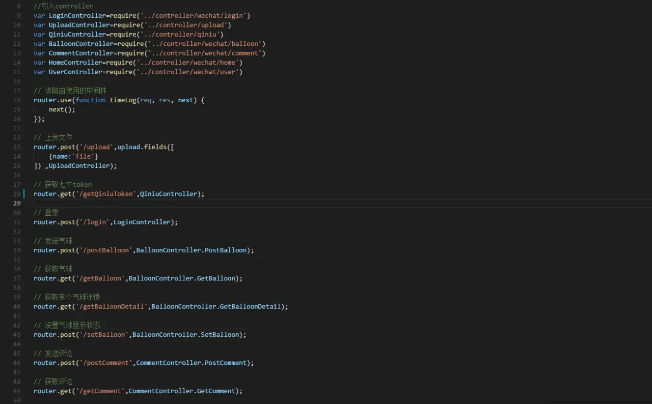Viewport: 652px width, 404px height.
Task: Click the comment '// 设置气球显示状态'
Action: 67,325
